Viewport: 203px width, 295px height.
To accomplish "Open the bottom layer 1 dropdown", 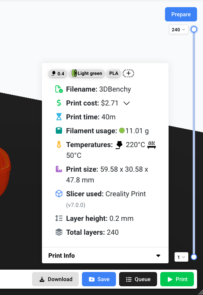I will pyautogui.click(x=181, y=257).
